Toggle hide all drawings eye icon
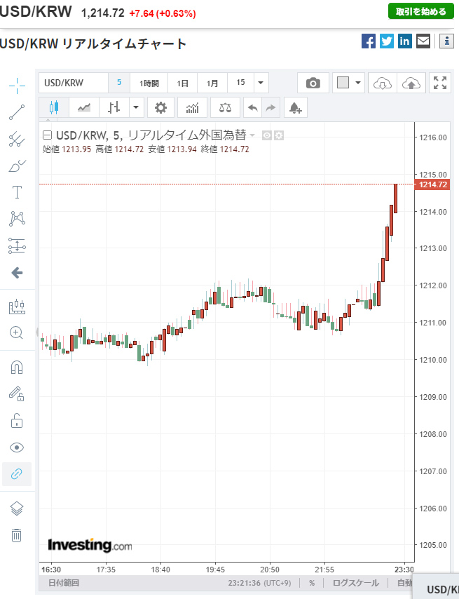This screenshot has height=599, width=459. click(17, 447)
